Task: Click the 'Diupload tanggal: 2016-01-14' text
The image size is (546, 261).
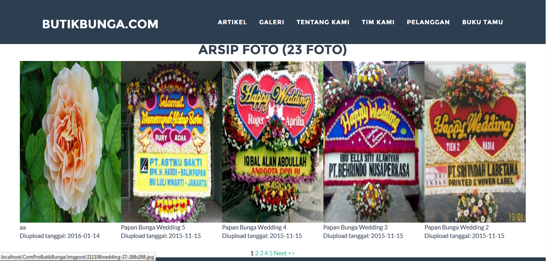Action: point(59,236)
